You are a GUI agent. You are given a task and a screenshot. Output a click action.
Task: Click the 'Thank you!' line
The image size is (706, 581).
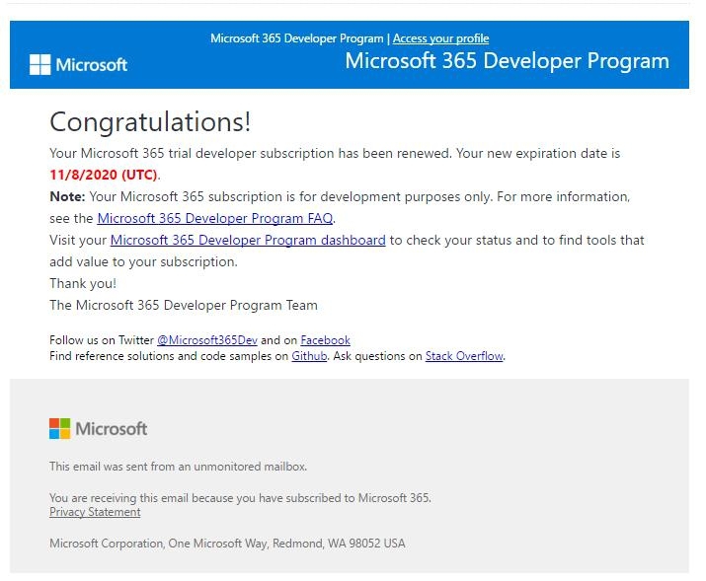(83, 283)
